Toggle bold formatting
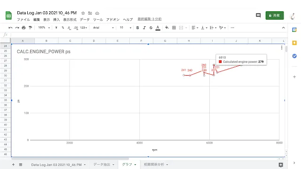Screen dimensions: 301x169 tap(138, 28)
